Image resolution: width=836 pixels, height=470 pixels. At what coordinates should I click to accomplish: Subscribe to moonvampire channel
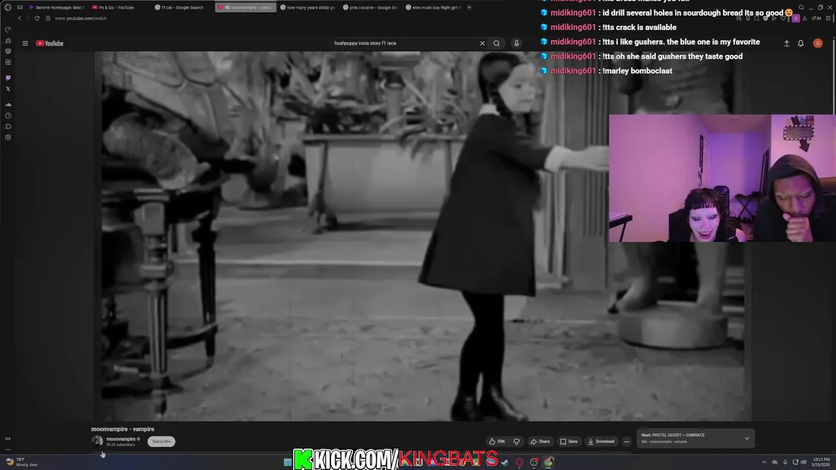click(161, 441)
